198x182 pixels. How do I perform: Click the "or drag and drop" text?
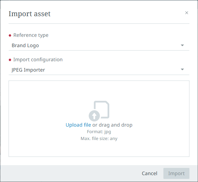112,125
